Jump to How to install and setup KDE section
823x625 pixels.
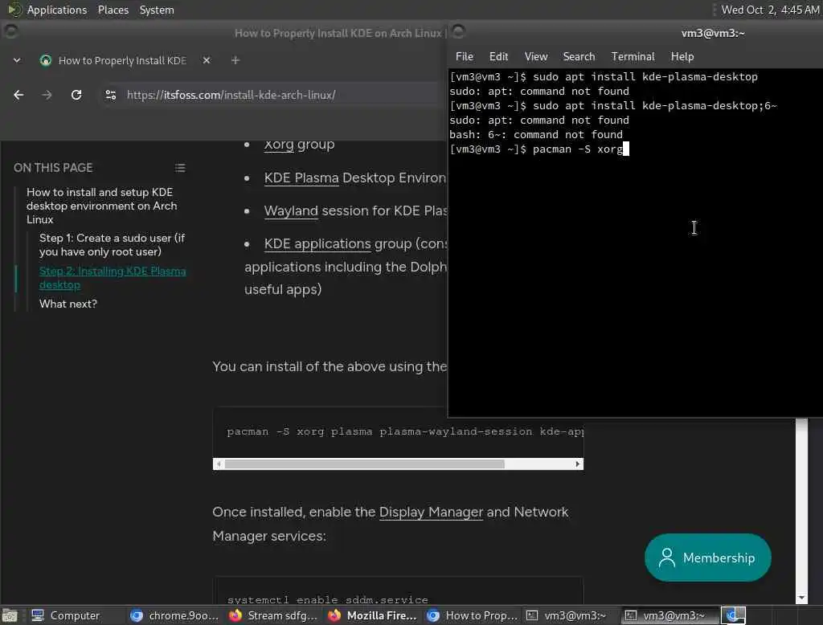click(x=102, y=206)
